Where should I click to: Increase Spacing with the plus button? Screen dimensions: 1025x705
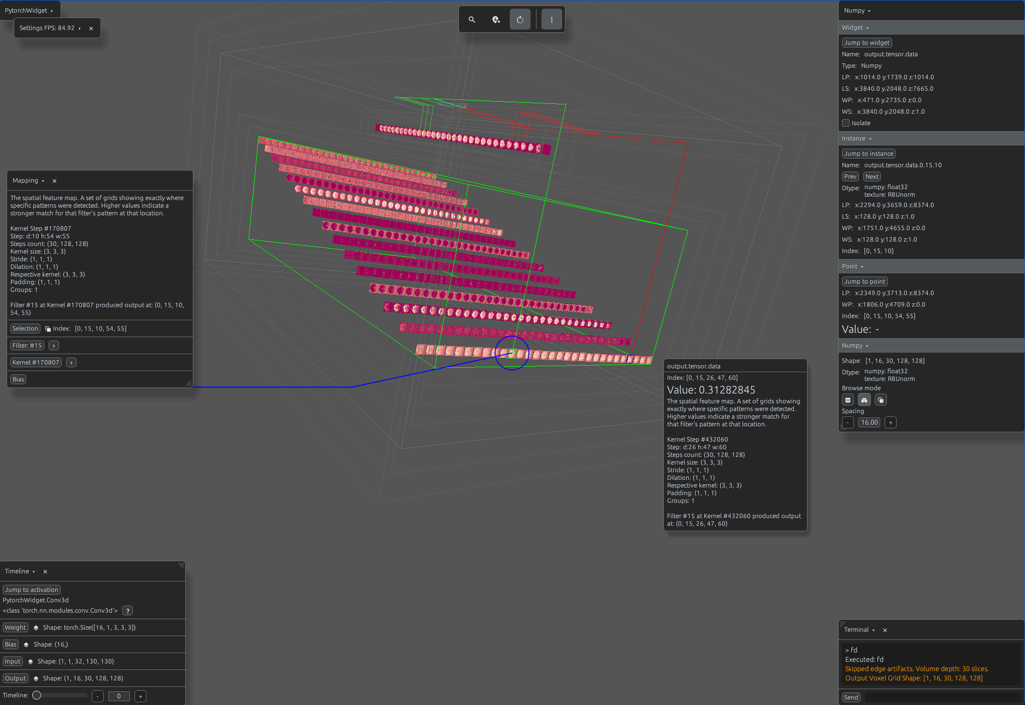point(891,423)
